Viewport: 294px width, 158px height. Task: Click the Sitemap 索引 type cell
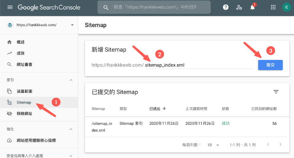(x=131, y=123)
